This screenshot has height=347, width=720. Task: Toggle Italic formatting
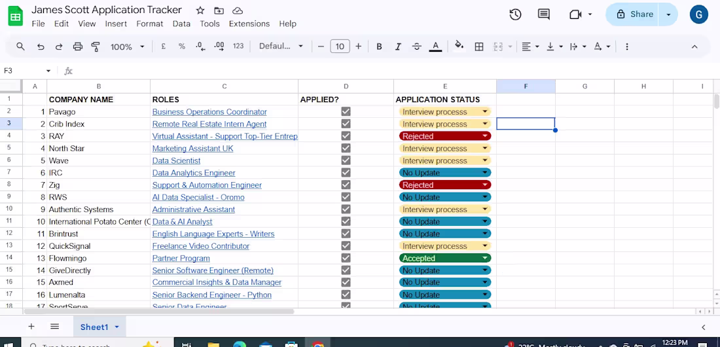click(398, 46)
